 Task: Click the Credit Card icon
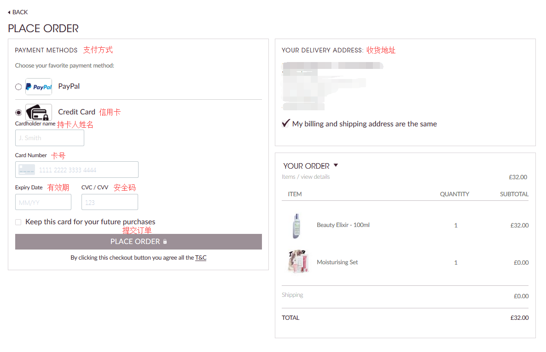[39, 112]
